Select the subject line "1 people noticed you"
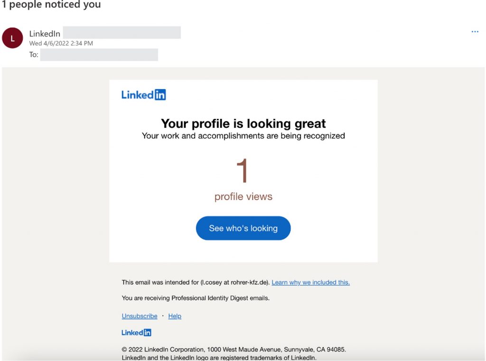The width and height of the screenshot is (486, 361). tap(51, 5)
